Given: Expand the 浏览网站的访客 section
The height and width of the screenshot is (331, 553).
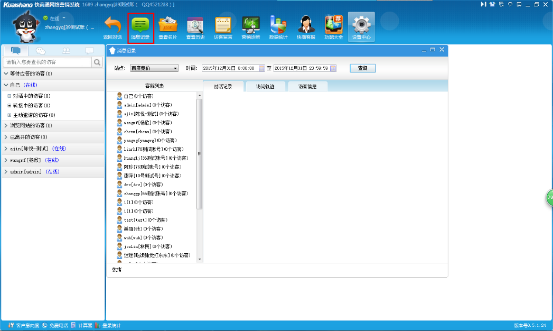Looking at the screenshot, I should [x=6, y=126].
